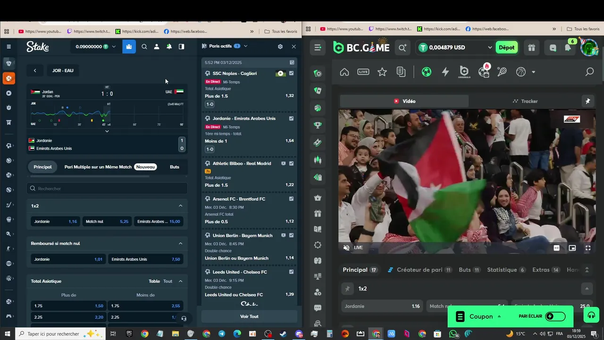This screenshot has height=340, width=604.
Task: Switch Total Asiatique view to Table
Action: pos(154,281)
